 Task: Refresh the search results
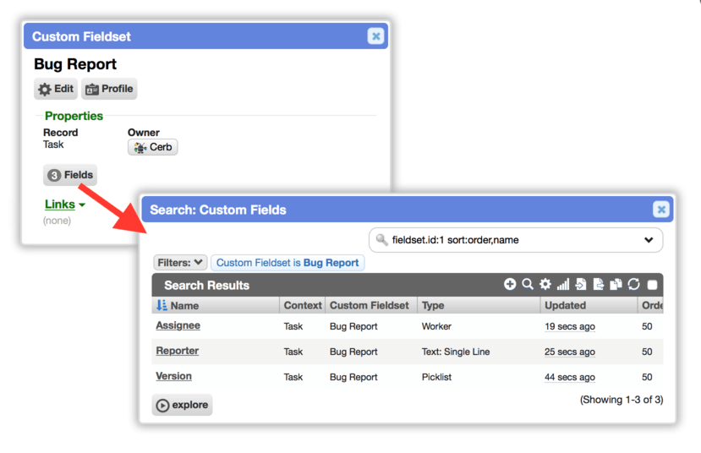(x=633, y=284)
